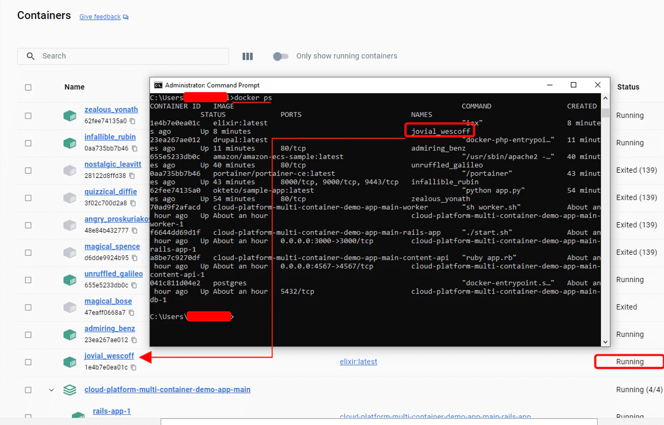Click the Command Prompt icon in the title bar
Screen dimensions: 664x425
tap(159, 86)
